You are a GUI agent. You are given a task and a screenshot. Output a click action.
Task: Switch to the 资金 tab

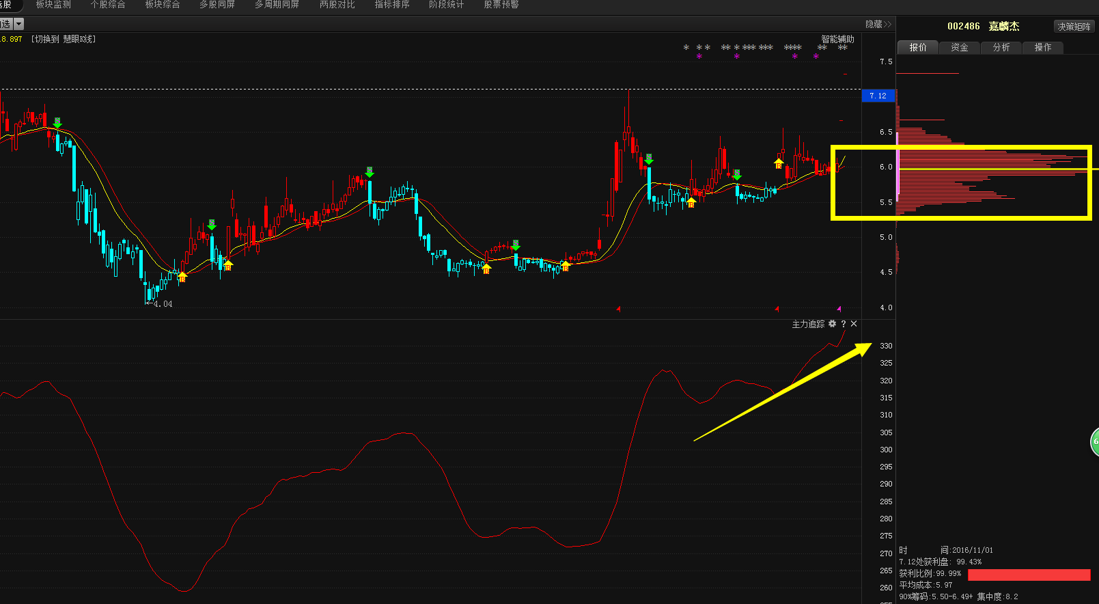pyautogui.click(x=959, y=47)
